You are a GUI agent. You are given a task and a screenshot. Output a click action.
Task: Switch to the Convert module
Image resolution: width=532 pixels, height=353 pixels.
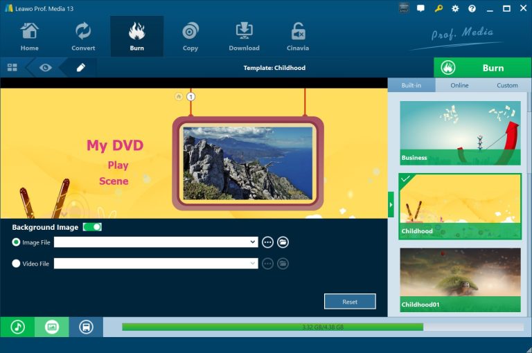pyautogui.click(x=83, y=37)
